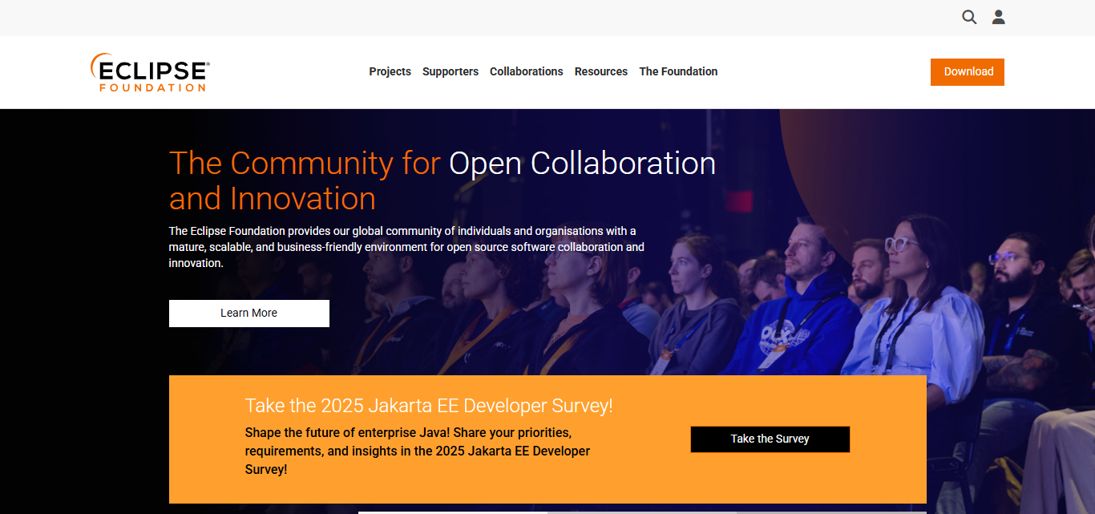Open The Foundation menu

point(678,71)
